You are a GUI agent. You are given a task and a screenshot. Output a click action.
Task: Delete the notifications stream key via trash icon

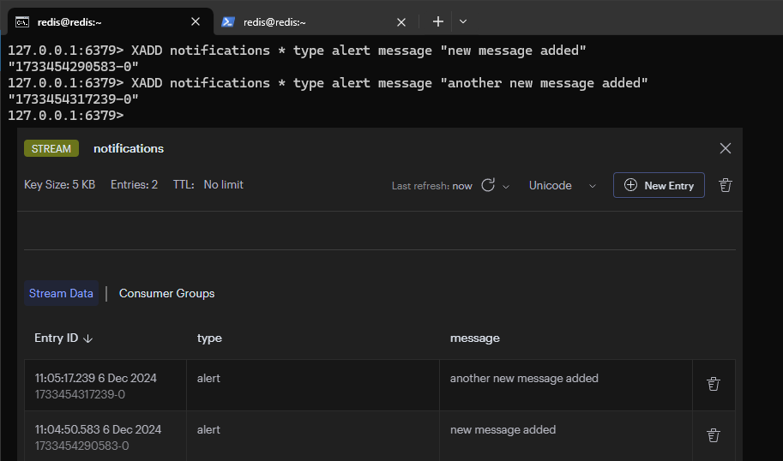point(726,185)
